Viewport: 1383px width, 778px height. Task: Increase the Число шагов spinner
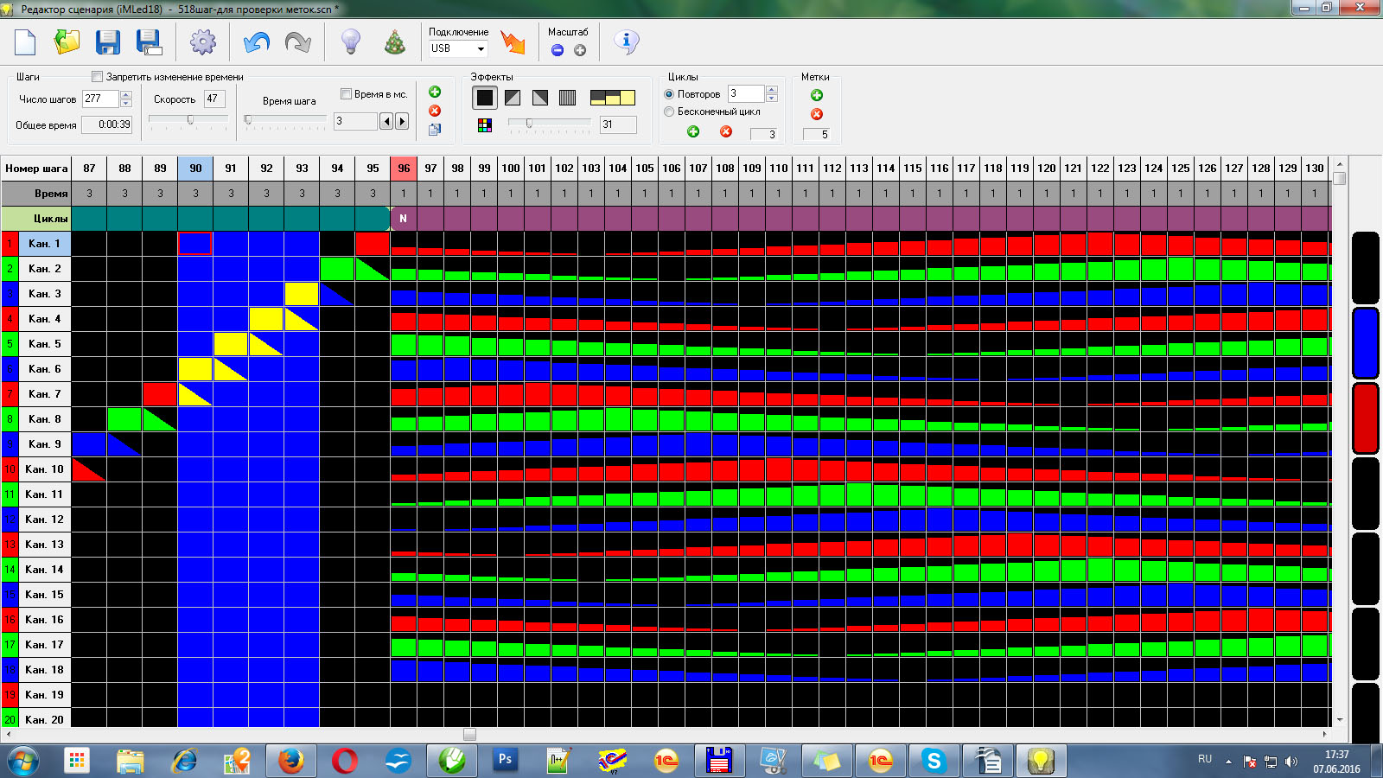tap(126, 94)
